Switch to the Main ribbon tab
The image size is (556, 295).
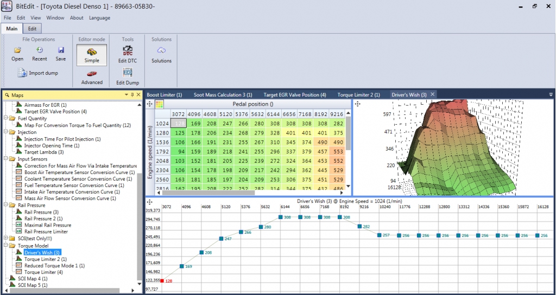(12, 29)
